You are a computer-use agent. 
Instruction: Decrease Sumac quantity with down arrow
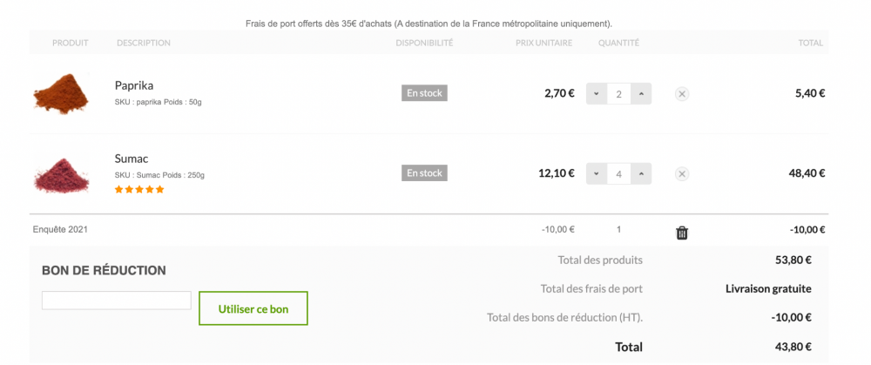(597, 174)
